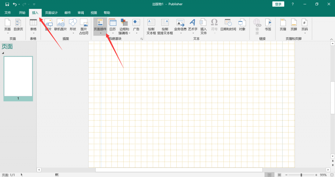Open the Customize Quick Access Toolbar dropdown
The width and height of the screenshot is (335, 177).
coord(34,4)
